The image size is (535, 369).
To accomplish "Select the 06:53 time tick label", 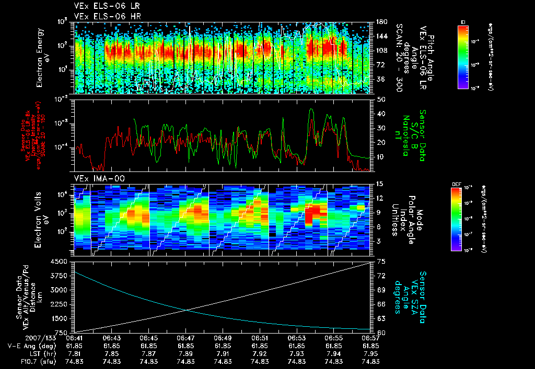I will click(297, 338).
